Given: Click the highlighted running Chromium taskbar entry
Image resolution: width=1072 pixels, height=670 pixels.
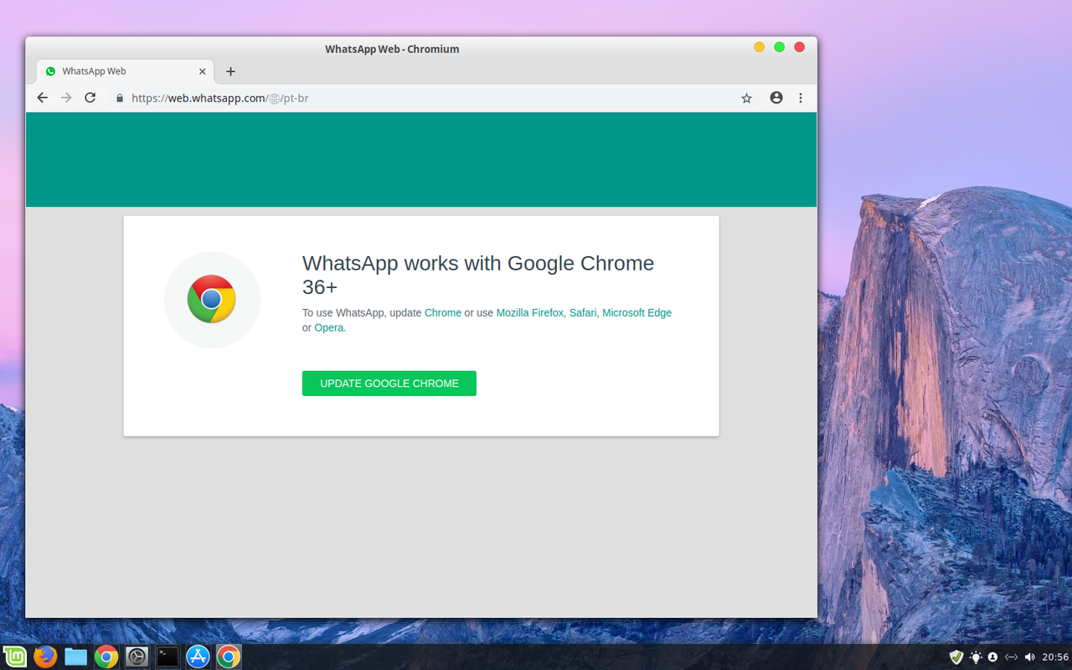Looking at the screenshot, I should 228,657.
